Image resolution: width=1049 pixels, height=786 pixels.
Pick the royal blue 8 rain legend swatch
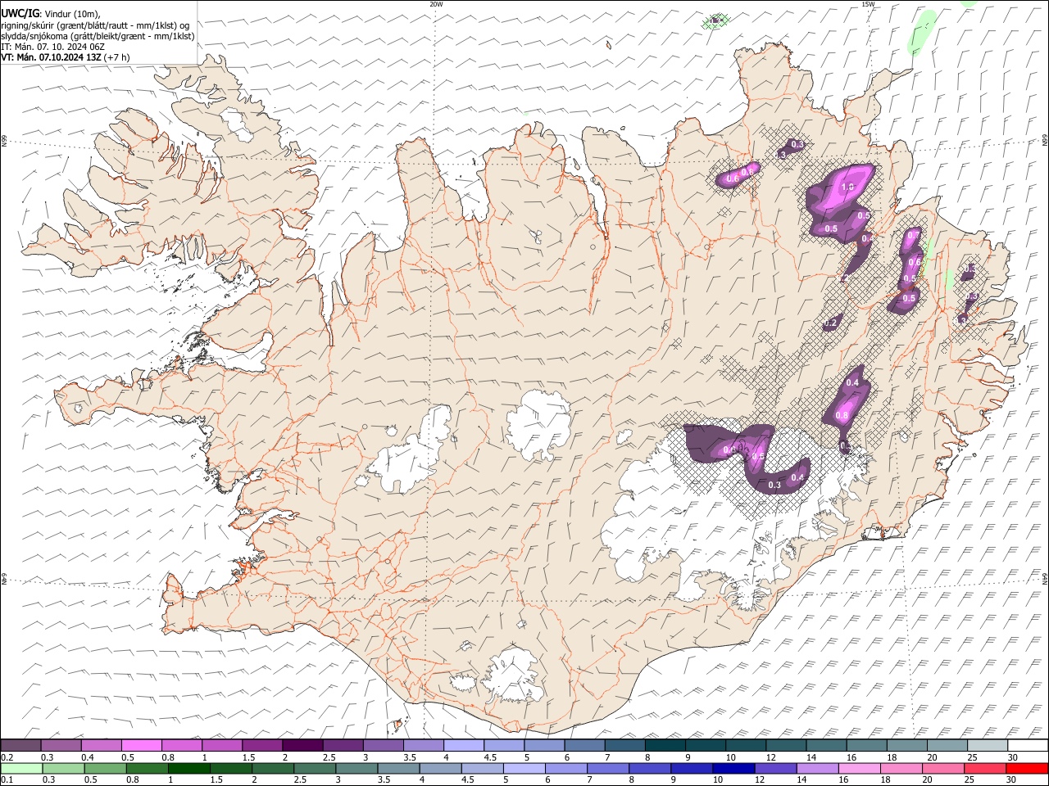tap(649, 768)
